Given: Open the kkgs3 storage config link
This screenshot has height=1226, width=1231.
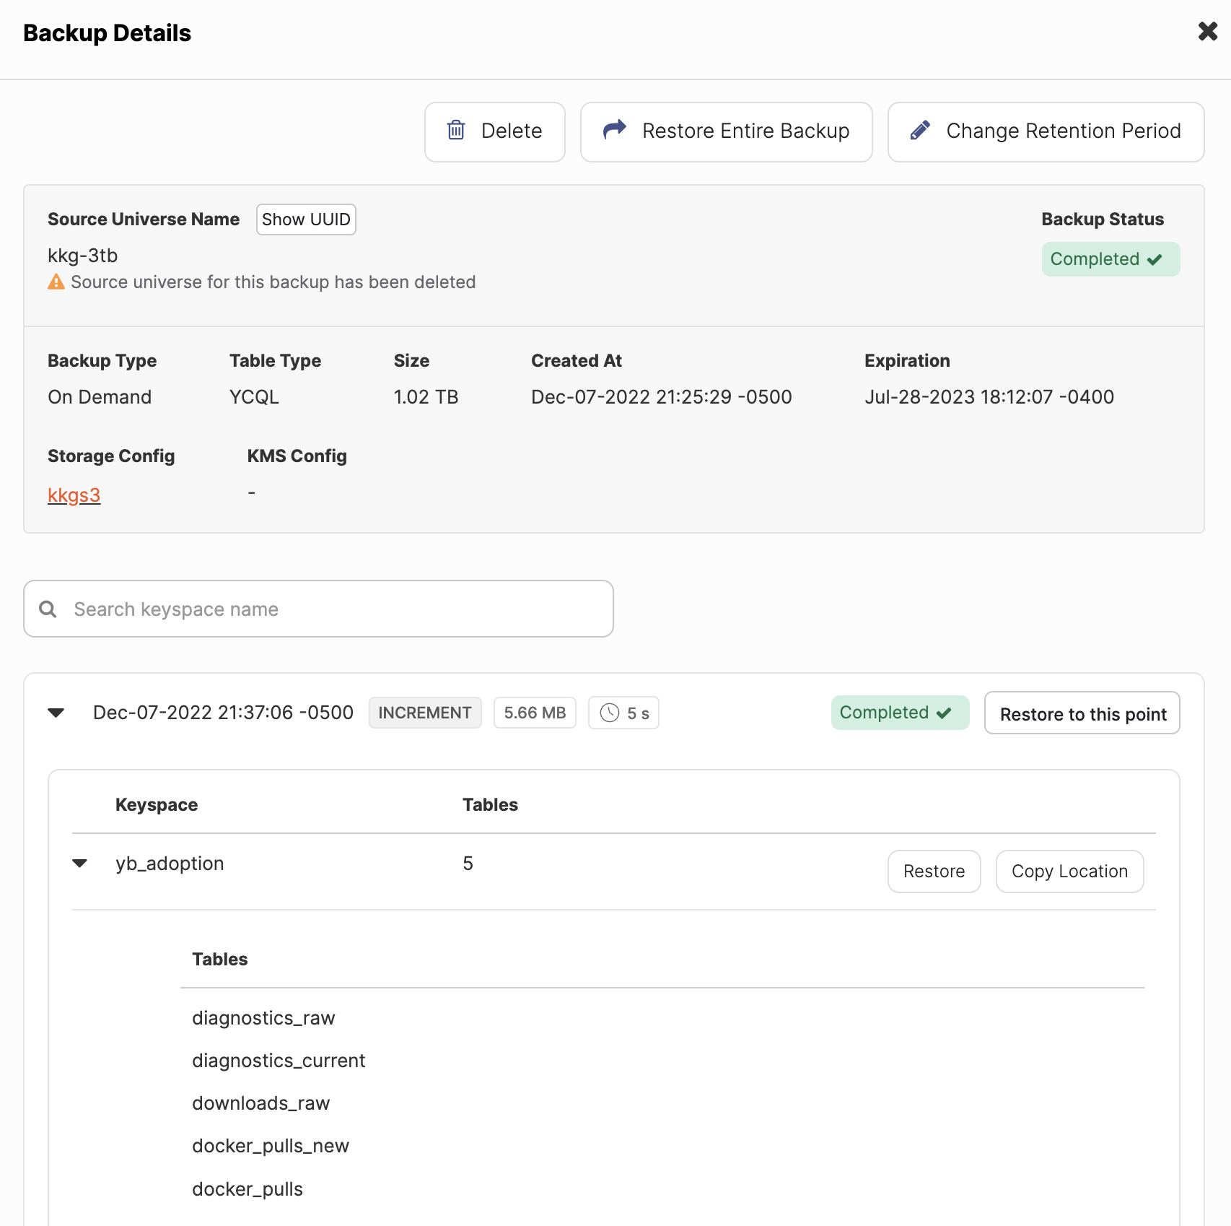Looking at the screenshot, I should (74, 495).
